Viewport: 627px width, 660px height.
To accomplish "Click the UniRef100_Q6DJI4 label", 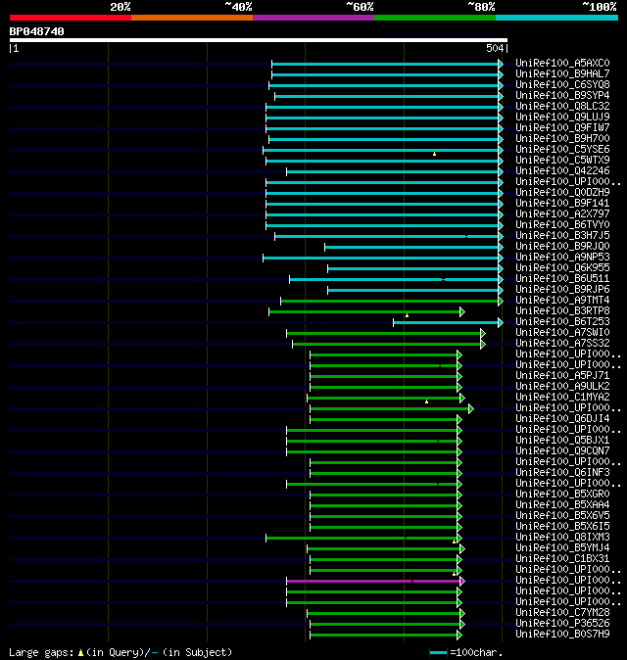I will (x=562, y=419).
